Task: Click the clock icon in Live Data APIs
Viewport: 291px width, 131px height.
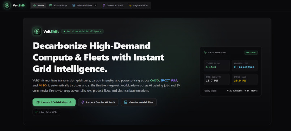Action: (x=37, y=112)
